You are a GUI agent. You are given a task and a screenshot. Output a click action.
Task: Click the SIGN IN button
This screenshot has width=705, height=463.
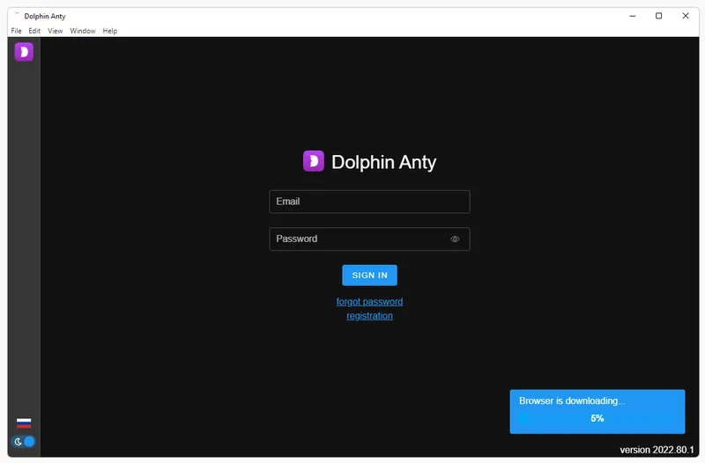click(x=369, y=276)
